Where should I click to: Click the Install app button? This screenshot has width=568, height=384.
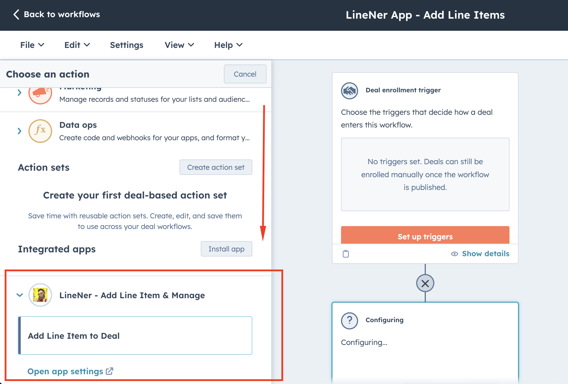pyautogui.click(x=226, y=249)
